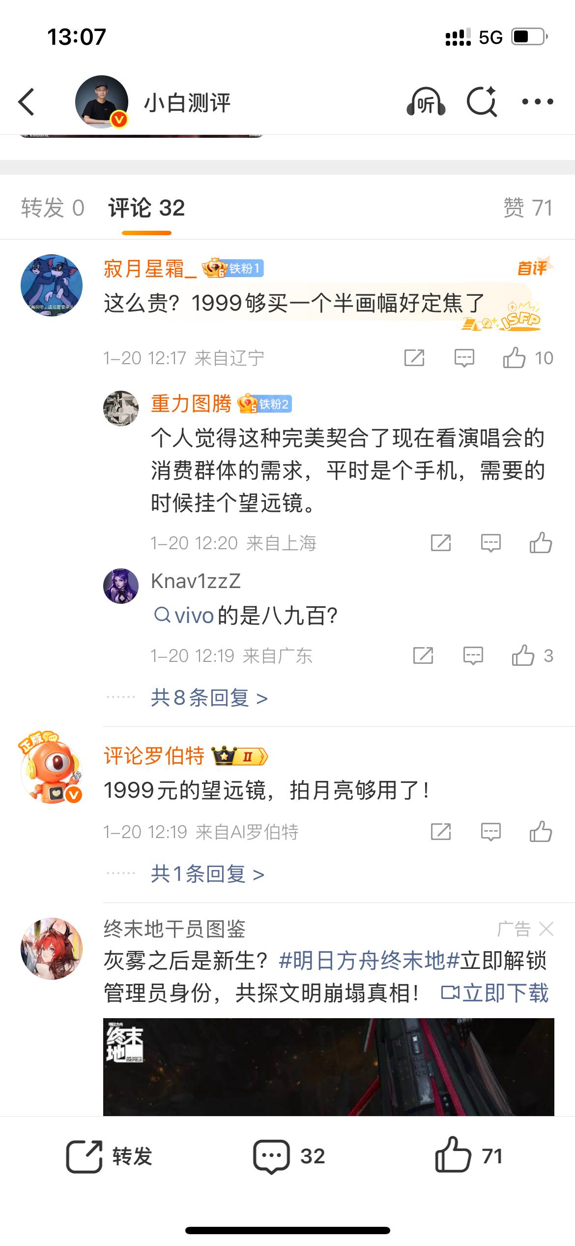
Task: Expand 共1条回复 replies
Action: 207,874
